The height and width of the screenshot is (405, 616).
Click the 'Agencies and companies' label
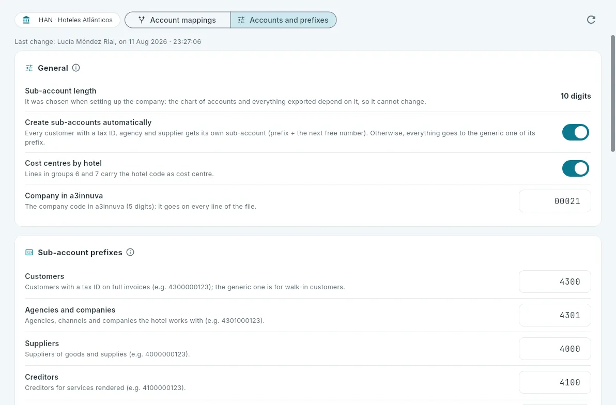point(70,310)
